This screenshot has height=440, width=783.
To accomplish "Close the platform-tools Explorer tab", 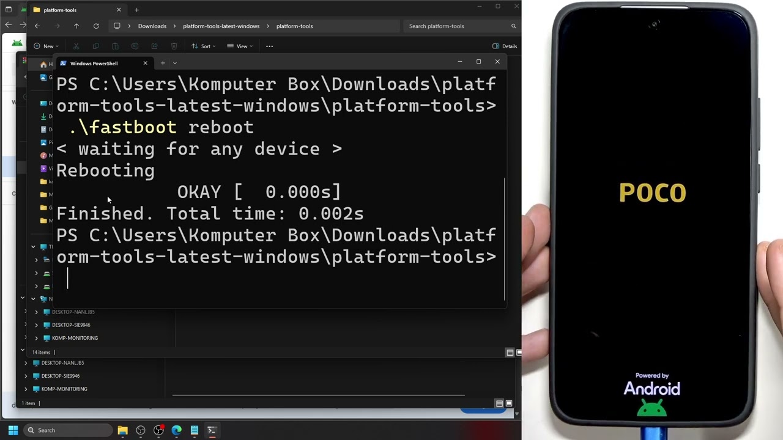I will click(x=119, y=10).
